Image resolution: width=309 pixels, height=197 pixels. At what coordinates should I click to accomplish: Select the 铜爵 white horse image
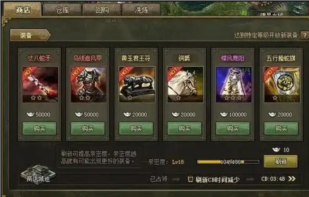(185, 85)
